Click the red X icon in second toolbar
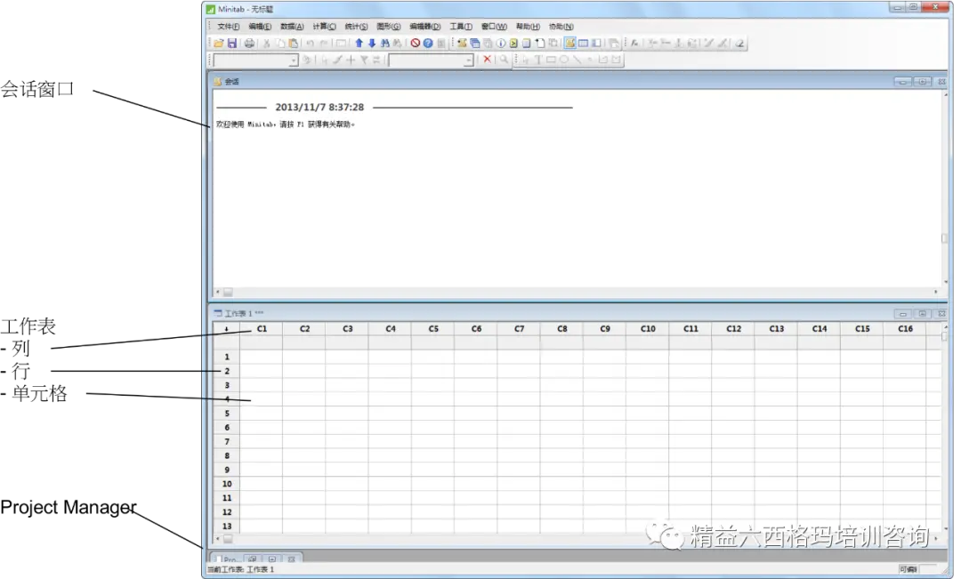Image resolution: width=961 pixels, height=579 pixels. coord(488,60)
